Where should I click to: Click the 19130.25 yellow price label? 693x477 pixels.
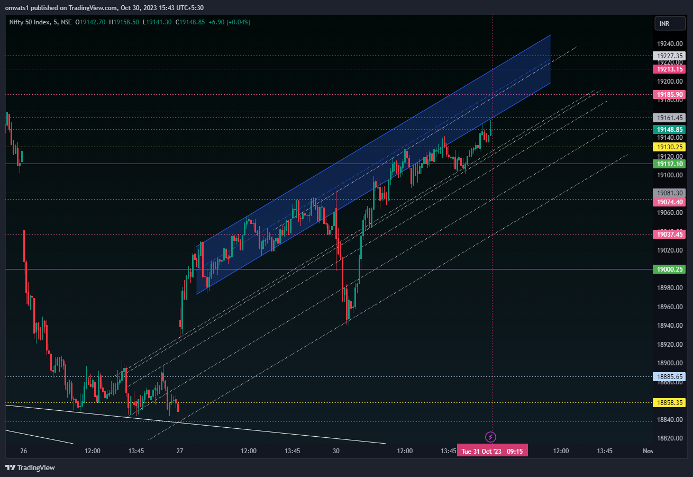coord(669,147)
